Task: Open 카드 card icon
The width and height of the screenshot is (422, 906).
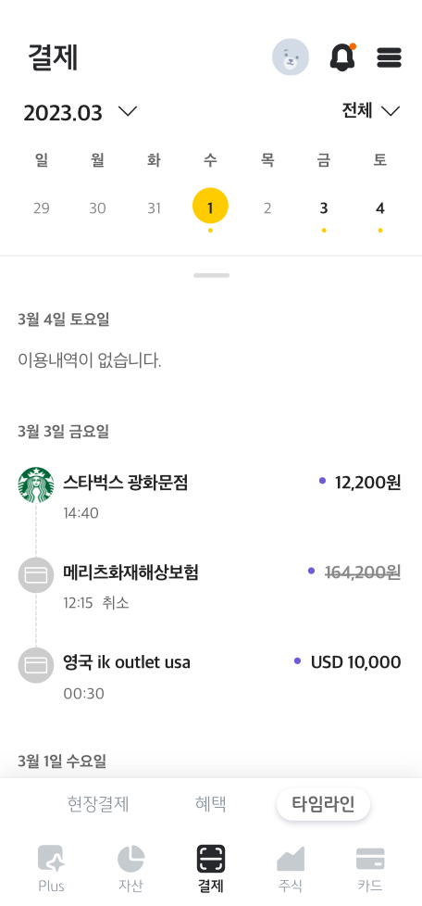Action: pos(370,859)
